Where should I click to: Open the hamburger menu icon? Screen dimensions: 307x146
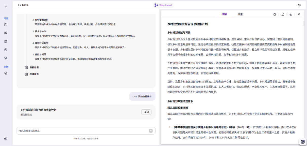[6, 6]
